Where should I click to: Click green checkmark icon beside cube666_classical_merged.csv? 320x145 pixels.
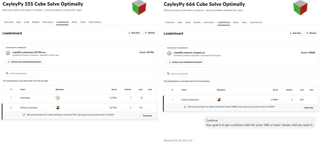click(x=169, y=53)
